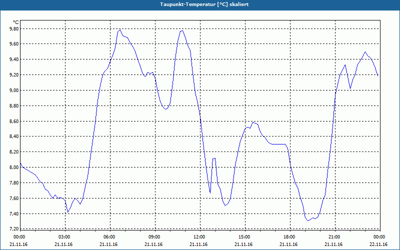This screenshot has width=400, height=250.
Task: Click the y-axis label "9,00"
Action: pyautogui.click(x=14, y=90)
